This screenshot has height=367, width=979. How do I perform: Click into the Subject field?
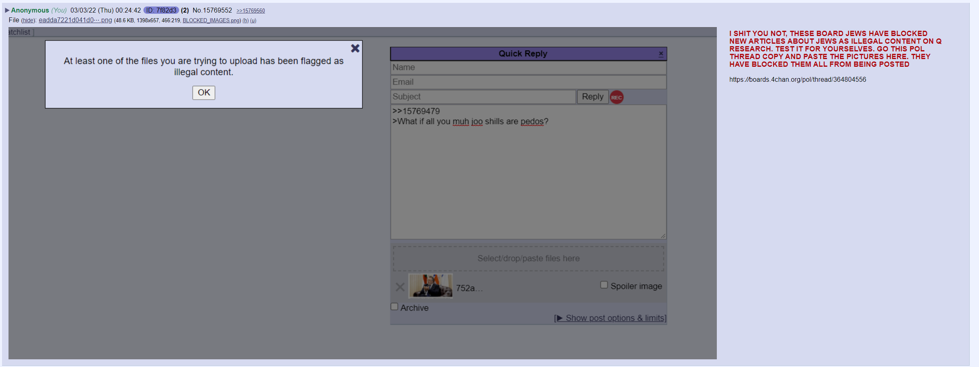483,97
